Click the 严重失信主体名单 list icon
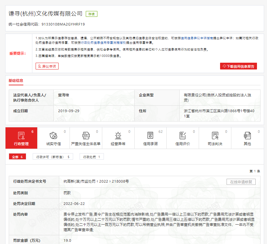 pyautogui.click(x=85, y=136)
